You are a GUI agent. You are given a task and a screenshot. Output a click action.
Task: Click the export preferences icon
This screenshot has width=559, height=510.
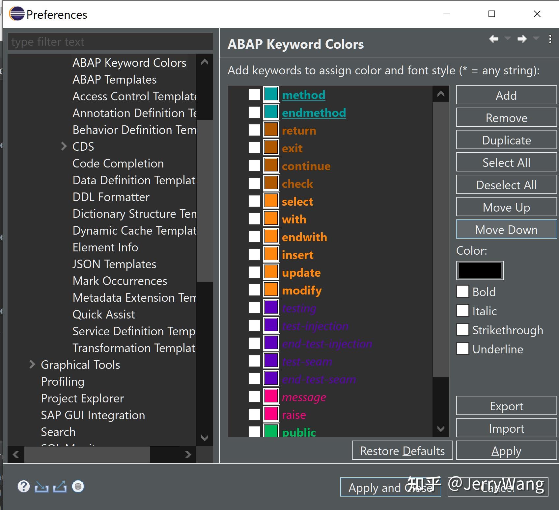(60, 486)
